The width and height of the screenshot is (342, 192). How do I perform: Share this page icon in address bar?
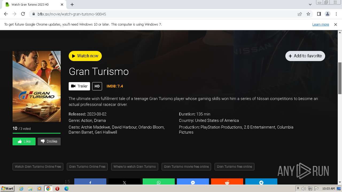coord(300,14)
